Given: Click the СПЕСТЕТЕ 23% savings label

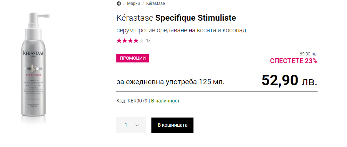Looking at the screenshot, I should [293, 61].
